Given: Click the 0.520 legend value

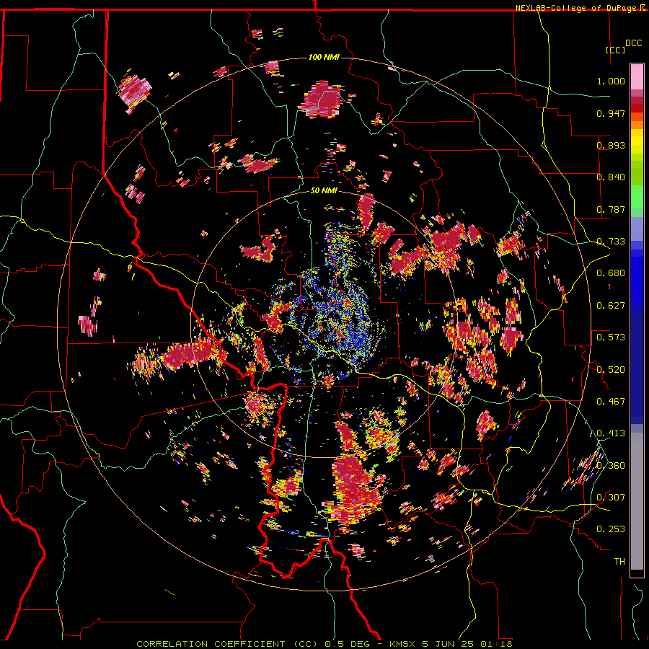Looking at the screenshot, I should click(x=611, y=369).
